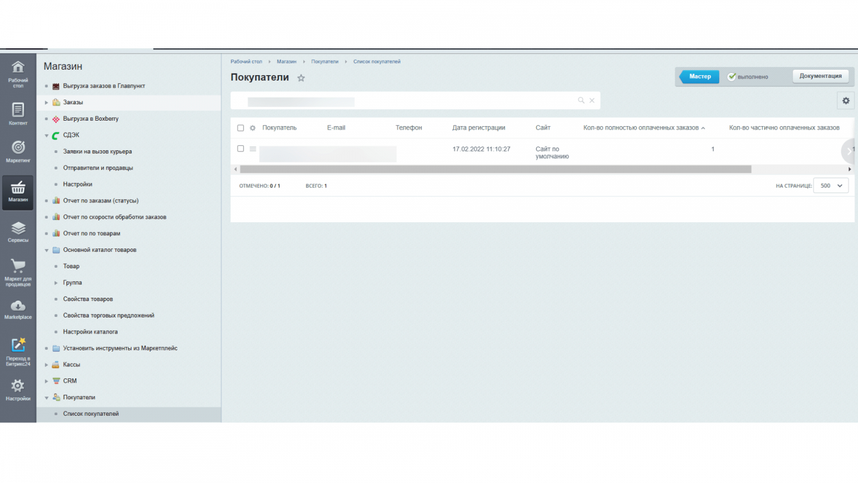Click the horizontal table scrollbar
Viewport: 858px width, 483px height.
[495, 169]
